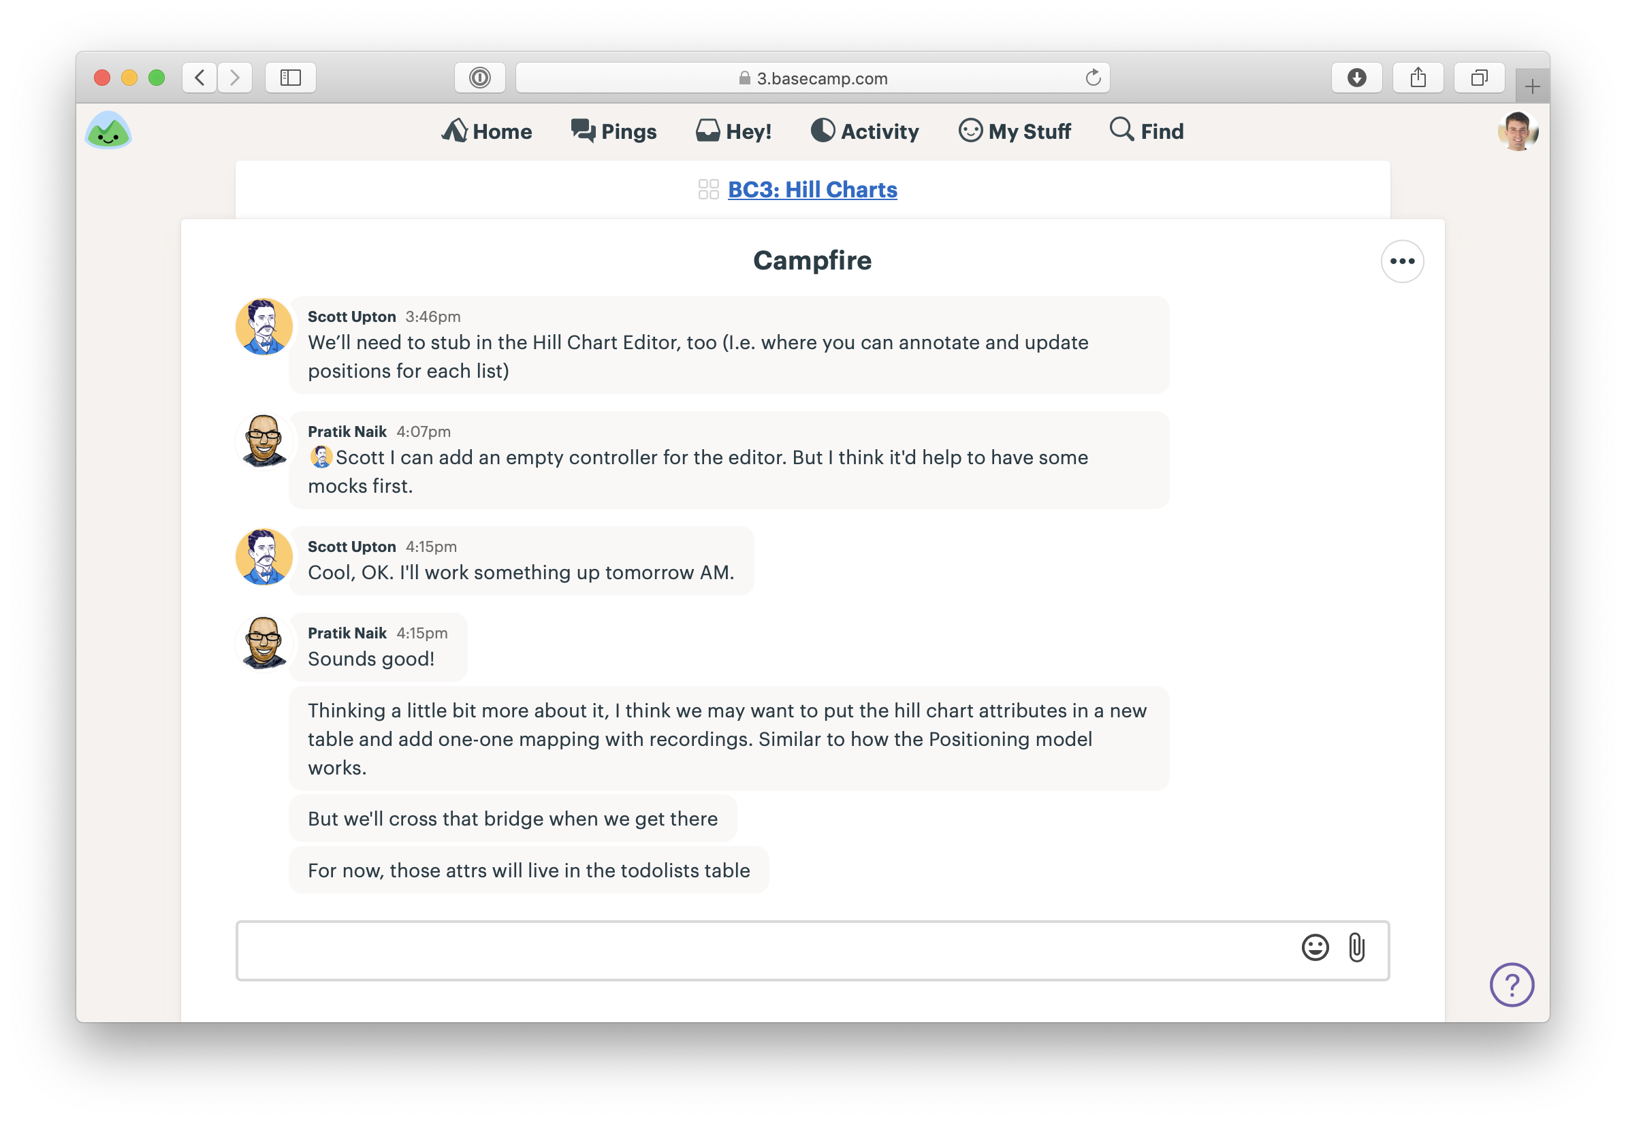1626x1123 pixels.
Task: Reload the current page
Action: tap(1091, 78)
